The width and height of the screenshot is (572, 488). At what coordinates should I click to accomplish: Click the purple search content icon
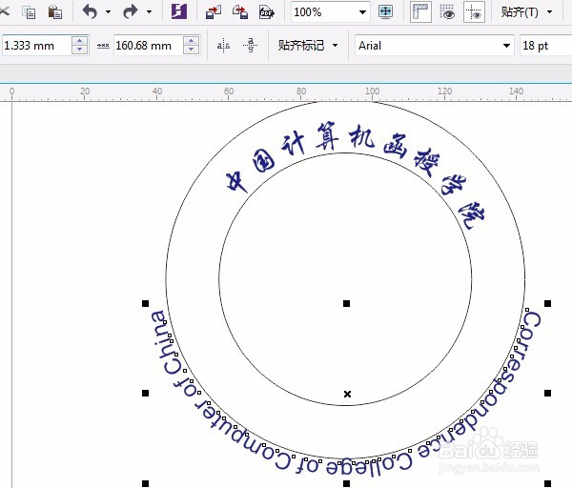point(179,12)
